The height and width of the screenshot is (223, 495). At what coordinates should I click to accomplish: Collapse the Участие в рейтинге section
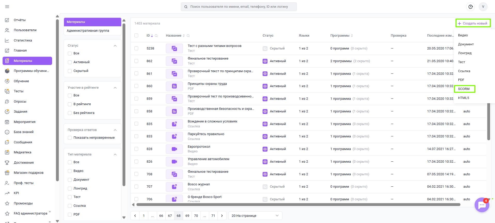pyautogui.click(x=115, y=88)
